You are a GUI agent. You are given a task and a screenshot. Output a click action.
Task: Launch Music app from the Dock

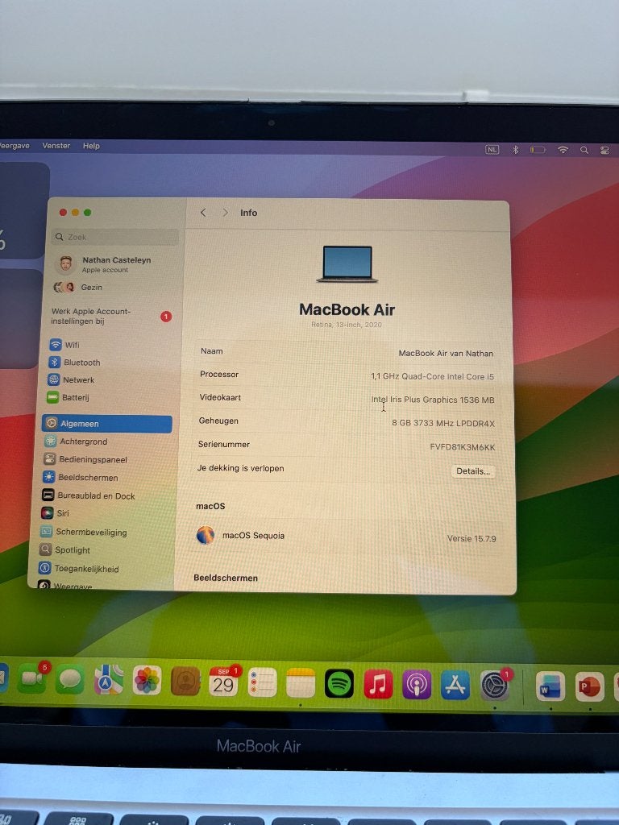pos(378,684)
